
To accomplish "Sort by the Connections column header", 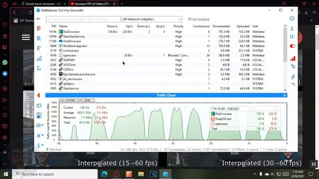I will 201,26.
